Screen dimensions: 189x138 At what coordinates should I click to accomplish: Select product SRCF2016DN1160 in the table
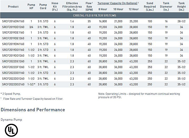tap(13, 21)
